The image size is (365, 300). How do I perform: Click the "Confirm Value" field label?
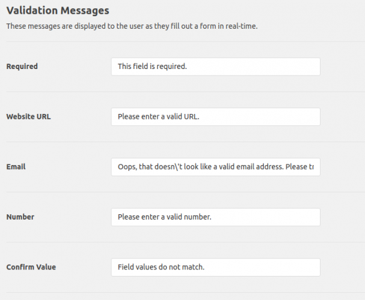pyautogui.click(x=31, y=267)
